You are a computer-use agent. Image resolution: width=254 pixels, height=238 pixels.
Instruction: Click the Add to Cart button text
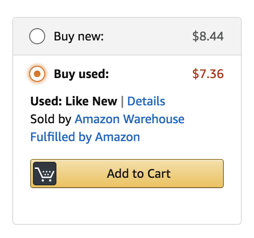139,174
